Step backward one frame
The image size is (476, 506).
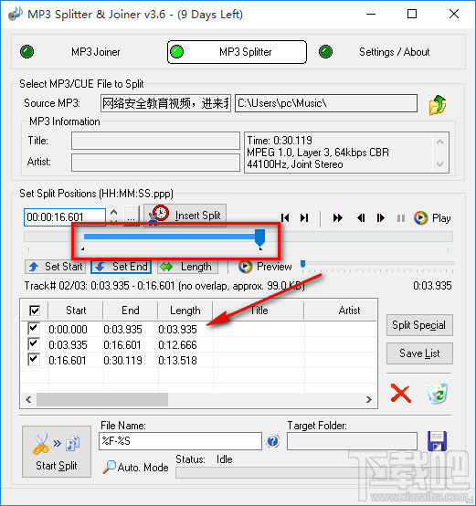(x=361, y=218)
